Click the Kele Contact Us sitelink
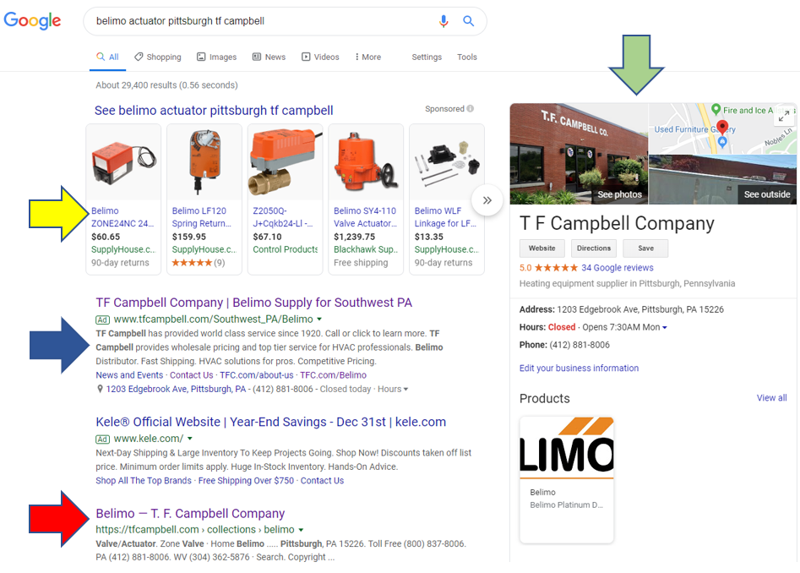 tap(322, 481)
